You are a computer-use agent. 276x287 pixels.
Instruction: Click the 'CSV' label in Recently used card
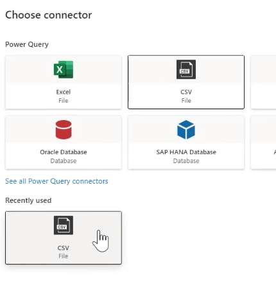point(64,248)
